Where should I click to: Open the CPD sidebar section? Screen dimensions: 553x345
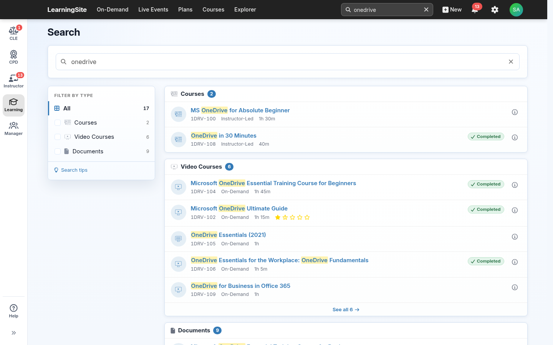[x=13, y=57]
